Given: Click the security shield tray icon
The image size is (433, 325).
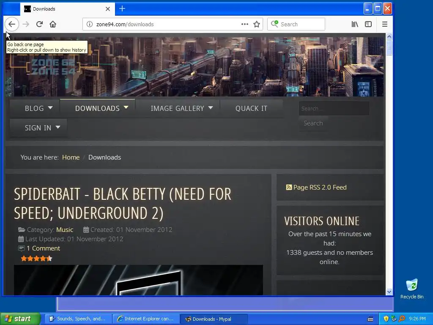Looking at the screenshot, I should pos(386,319).
